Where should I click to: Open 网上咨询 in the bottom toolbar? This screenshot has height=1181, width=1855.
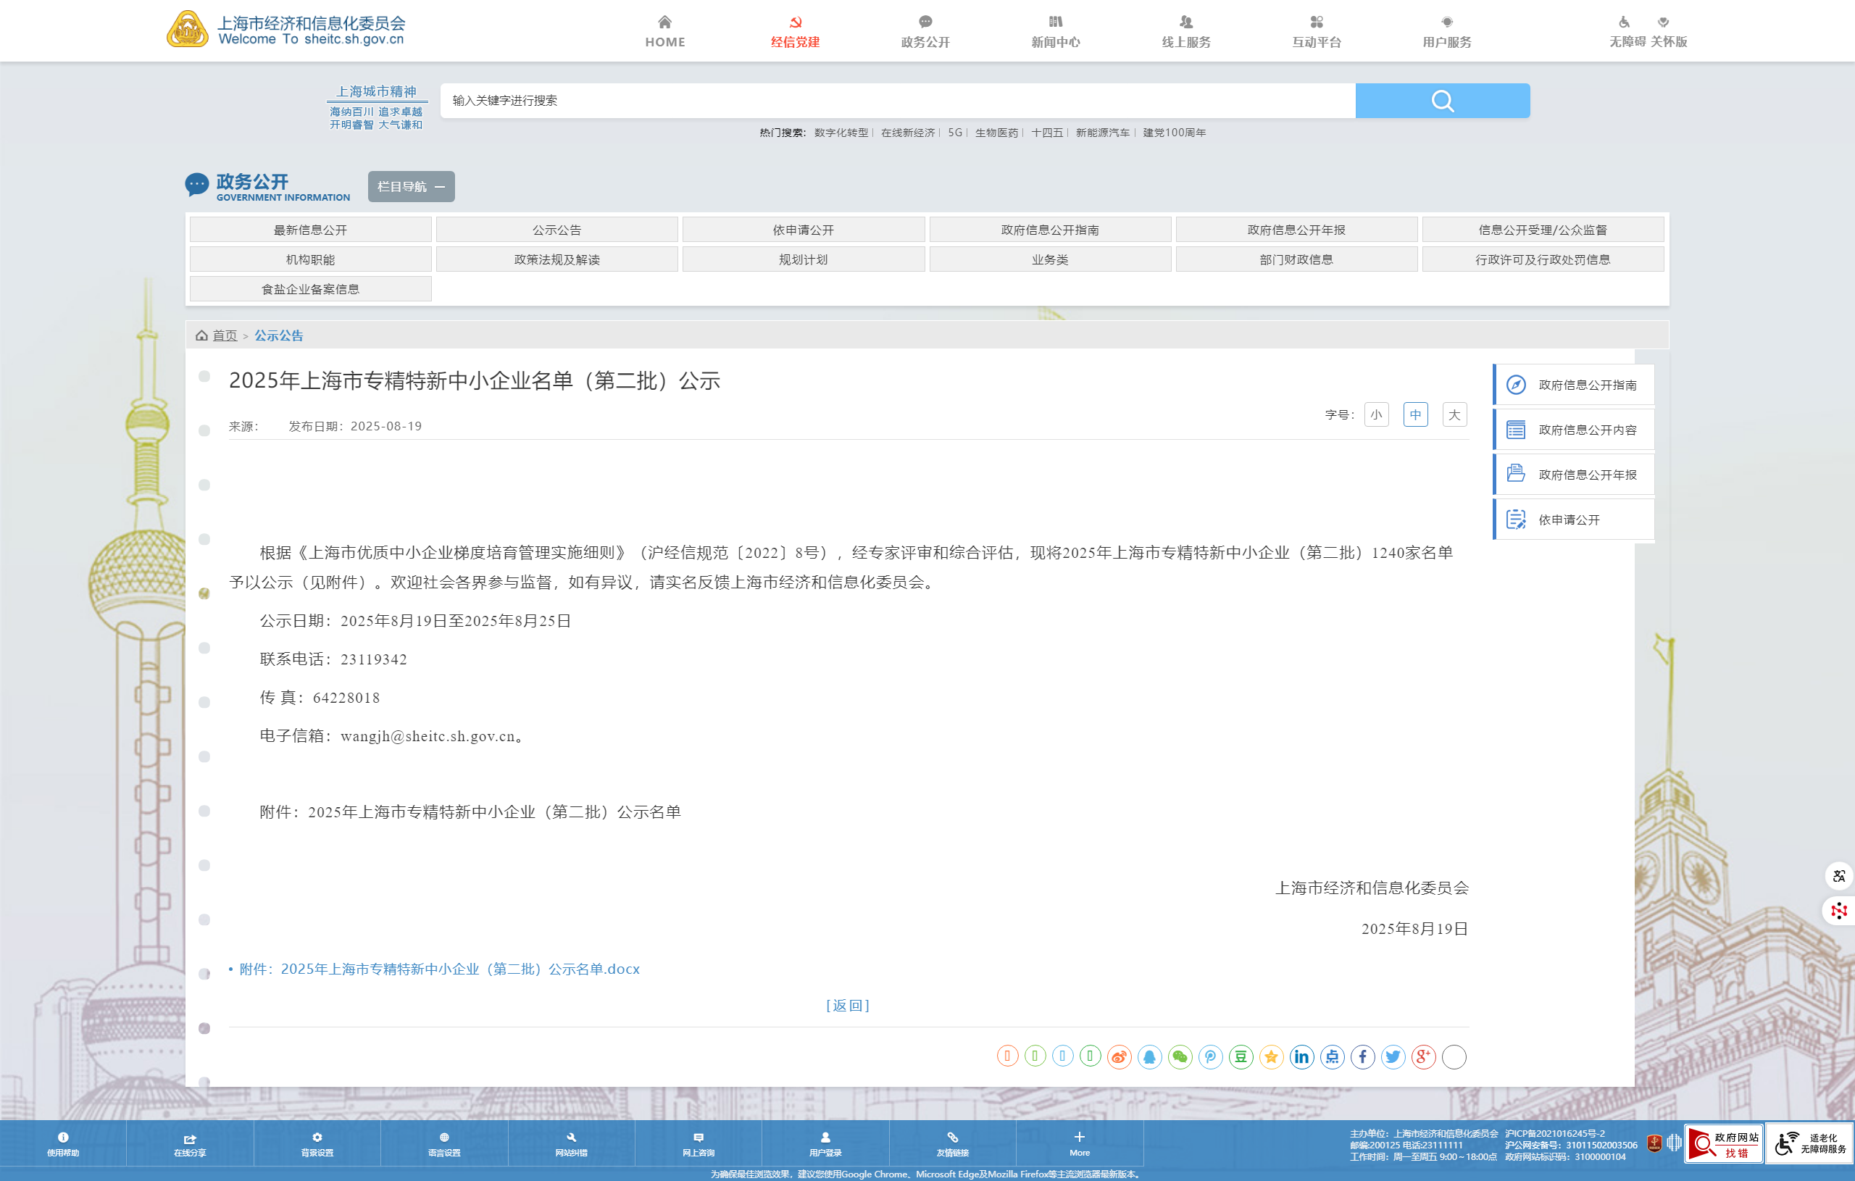699,1144
